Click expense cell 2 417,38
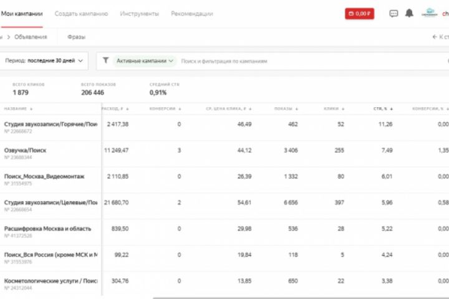The image size is (449, 299). tap(118, 124)
